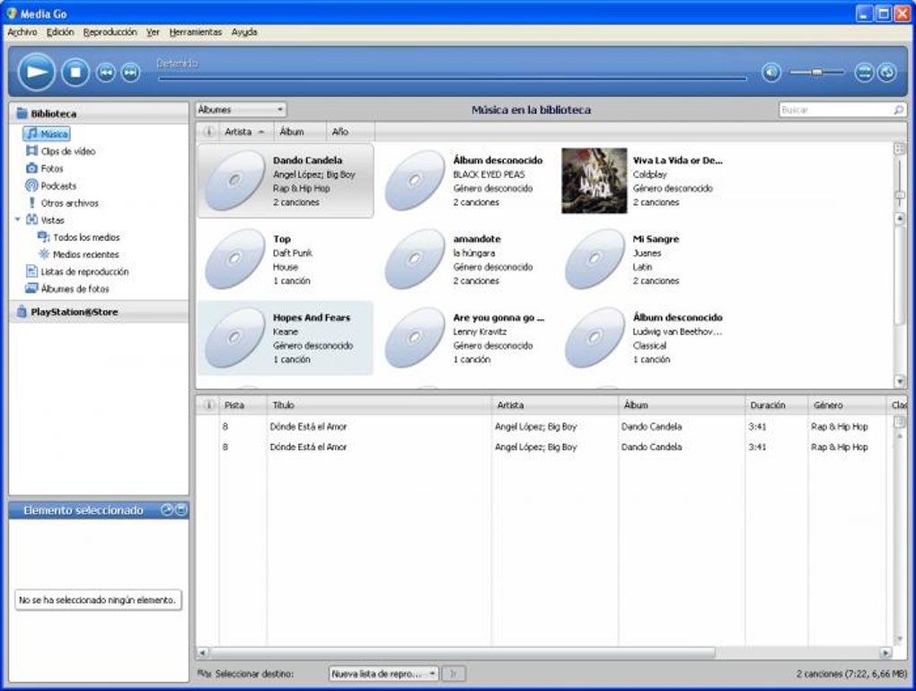The height and width of the screenshot is (691, 916).
Task: Open Otros archivos section
Action: point(63,203)
